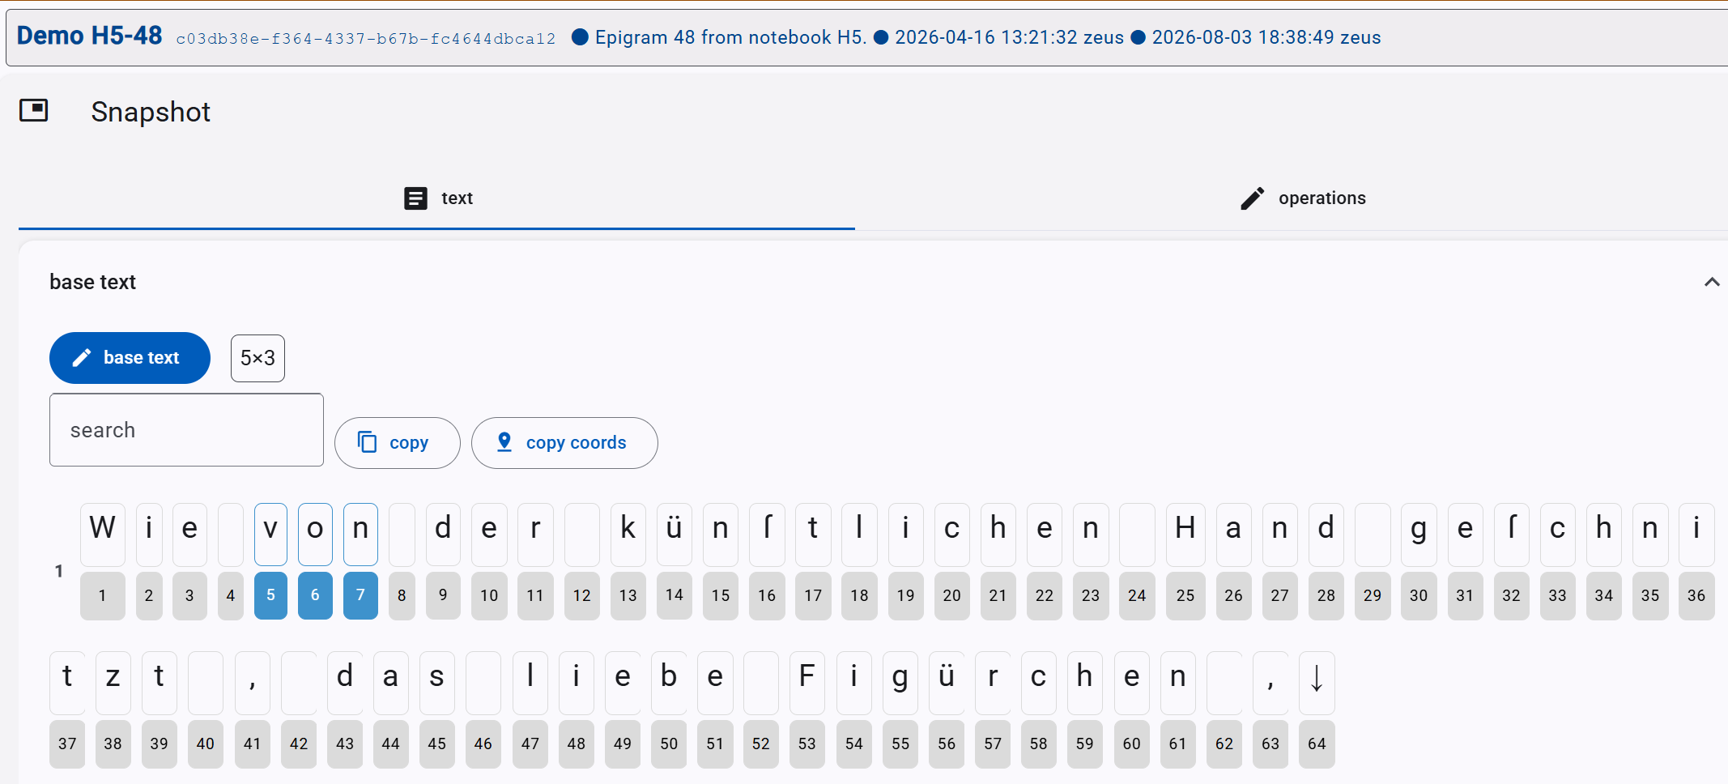Select the letter d at position 9
The width and height of the screenshot is (1728, 784).
(x=443, y=535)
